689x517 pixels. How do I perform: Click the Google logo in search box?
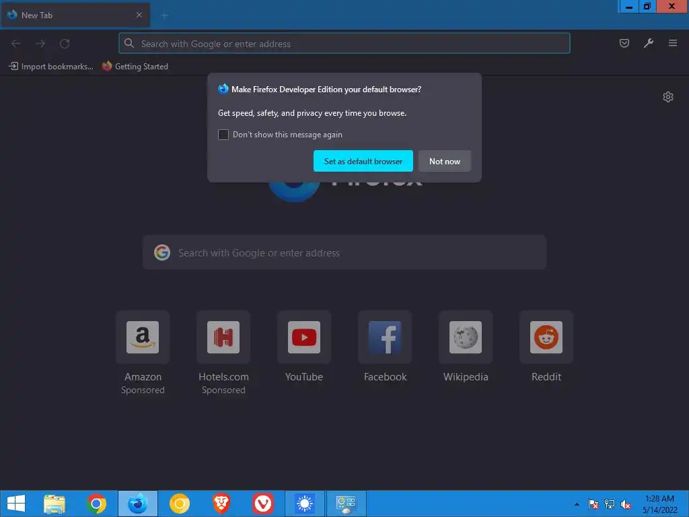point(162,252)
